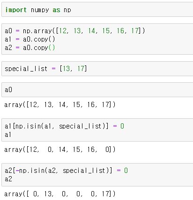Viewport: 193px width, 200px height.
Task: Click the number 17 in special_list
Action: pos(81,69)
